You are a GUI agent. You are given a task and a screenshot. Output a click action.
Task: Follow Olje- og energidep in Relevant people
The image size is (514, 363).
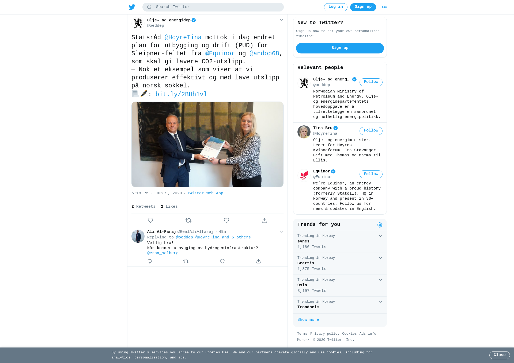pyautogui.click(x=371, y=82)
